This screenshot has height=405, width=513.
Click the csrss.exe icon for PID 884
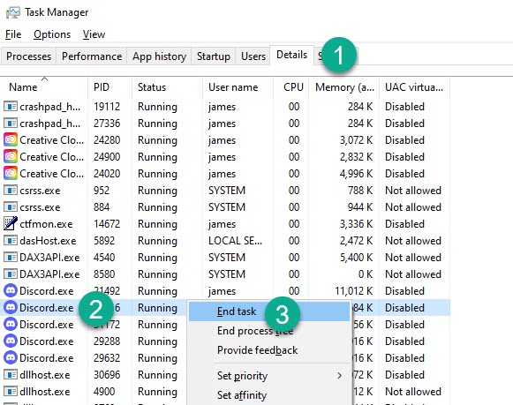pyautogui.click(x=11, y=207)
